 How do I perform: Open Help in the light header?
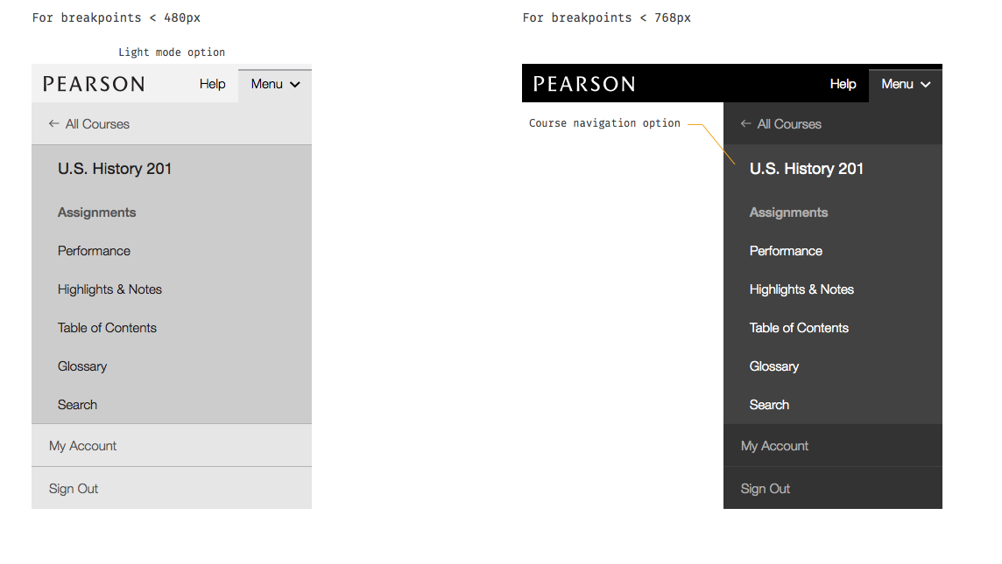(212, 84)
